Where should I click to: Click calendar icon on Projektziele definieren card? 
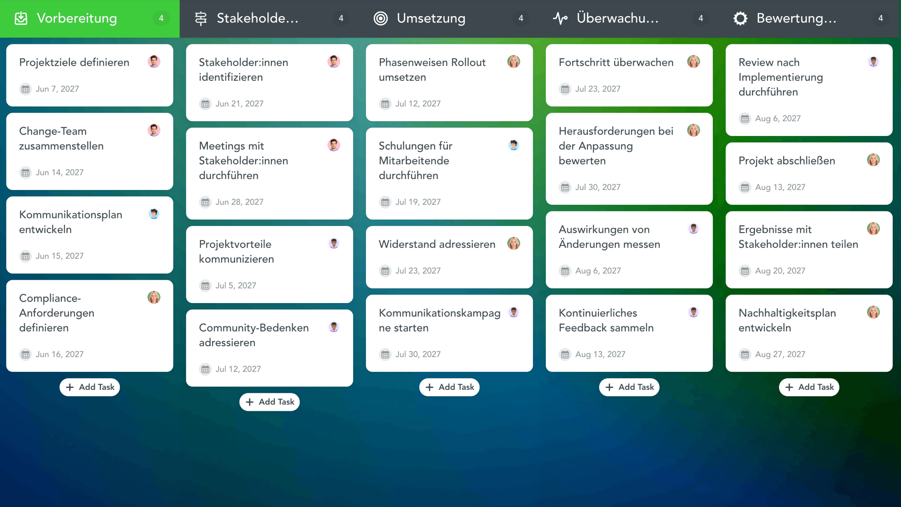pyautogui.click(x=25, y=89)
